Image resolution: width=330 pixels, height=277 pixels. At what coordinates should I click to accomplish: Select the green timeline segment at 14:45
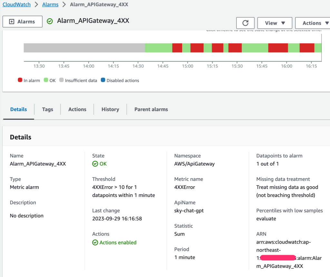click(x=159, y=48)
